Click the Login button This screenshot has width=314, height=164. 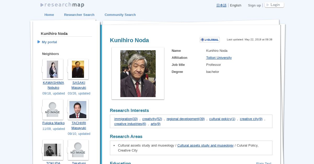(274, 5)
